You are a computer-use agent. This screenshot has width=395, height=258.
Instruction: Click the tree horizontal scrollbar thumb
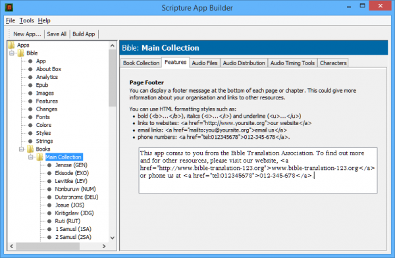coord(48,246)
